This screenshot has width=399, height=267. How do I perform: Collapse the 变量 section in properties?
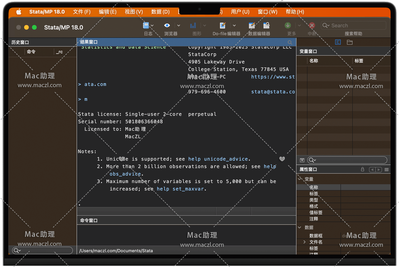click(x=300, y=179)
